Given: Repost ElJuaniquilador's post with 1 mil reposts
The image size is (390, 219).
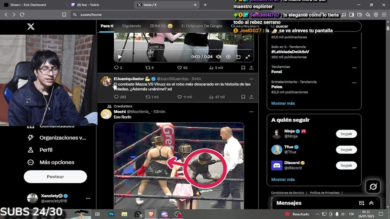Looking at the screenshot, I should 152,97.
